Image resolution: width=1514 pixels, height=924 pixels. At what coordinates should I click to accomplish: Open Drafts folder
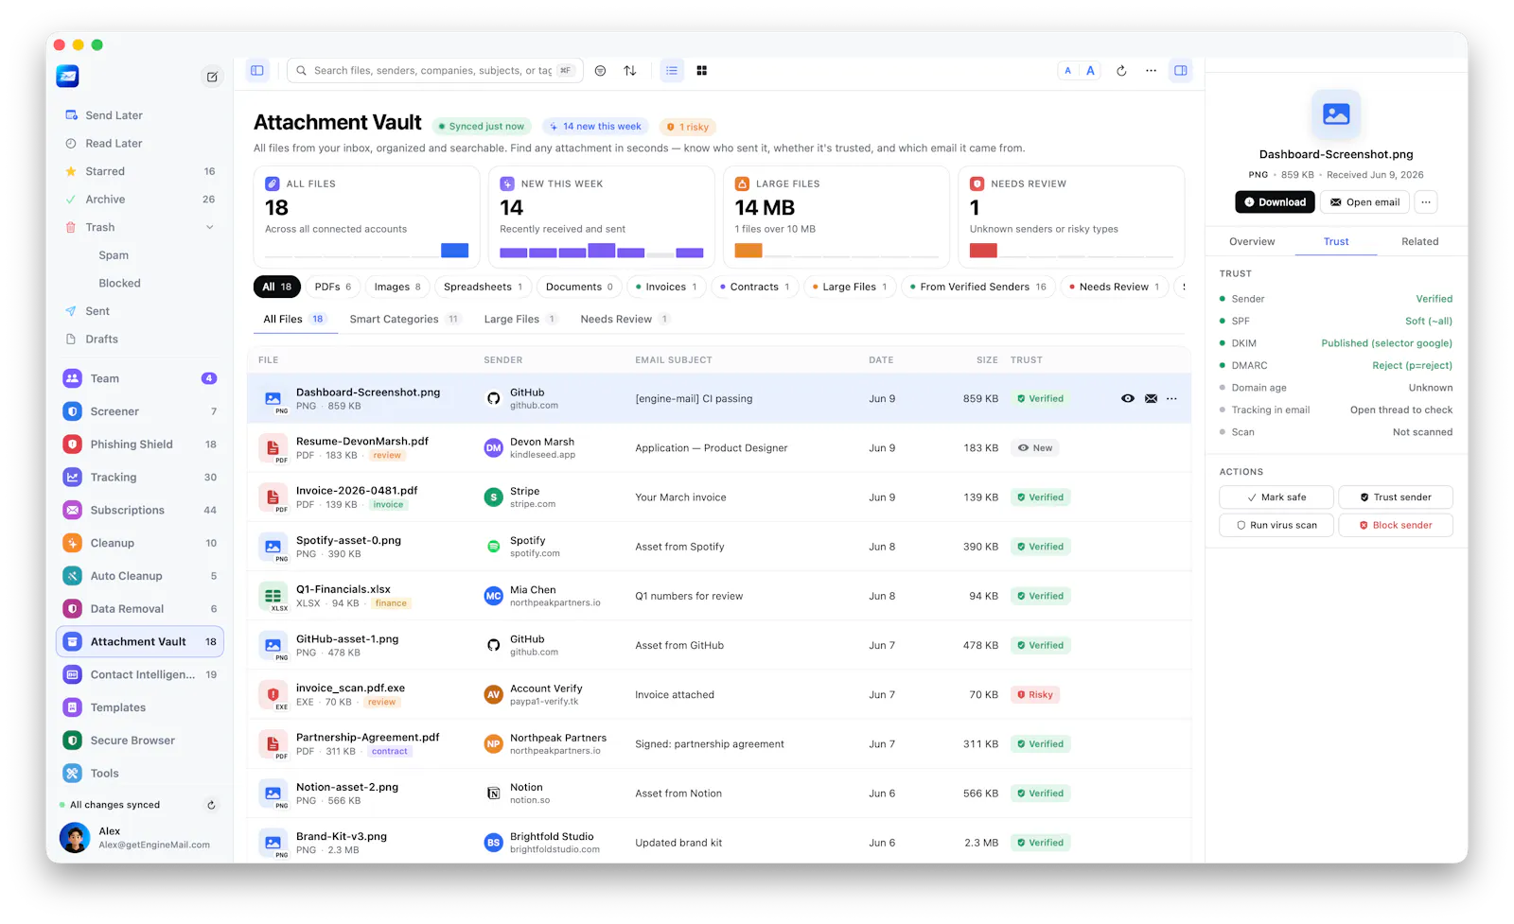(x=140, y=339)
